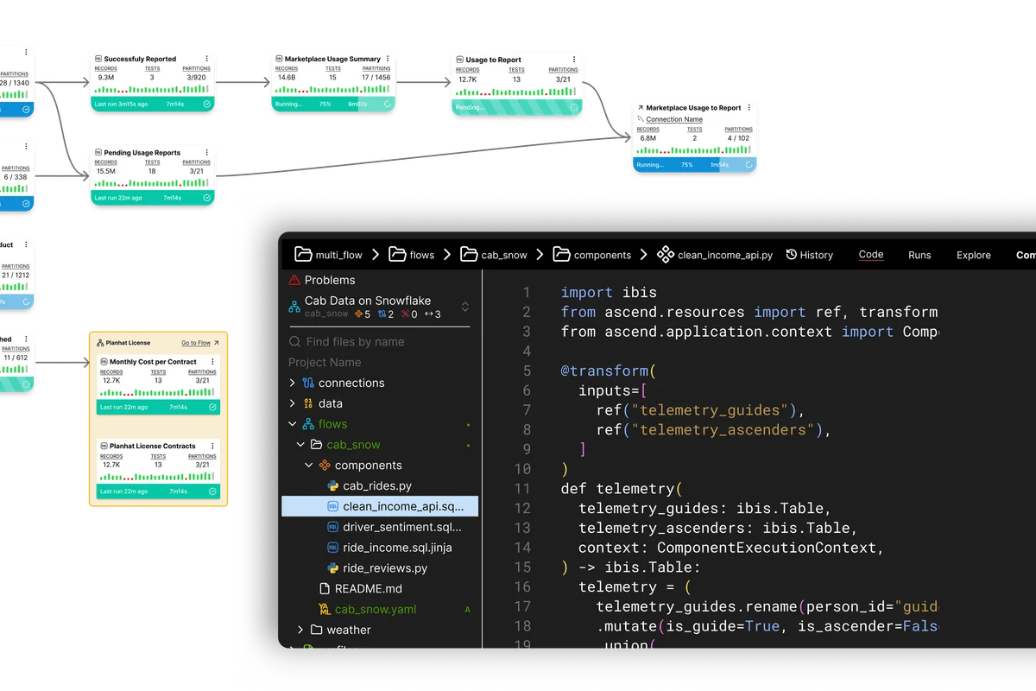Open the three-dot menu on Successfully Reported node
This screenshot has width=1036, height=691.
point(207,59)
